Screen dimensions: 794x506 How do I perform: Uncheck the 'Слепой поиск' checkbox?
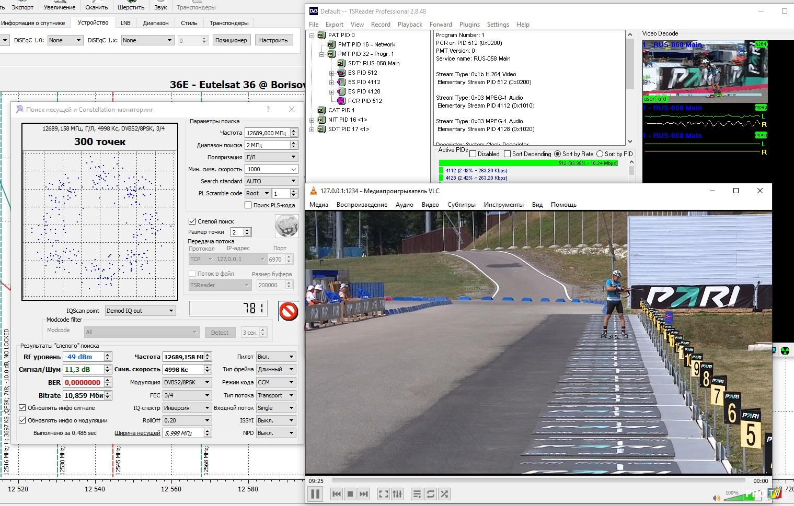(192, 221)
